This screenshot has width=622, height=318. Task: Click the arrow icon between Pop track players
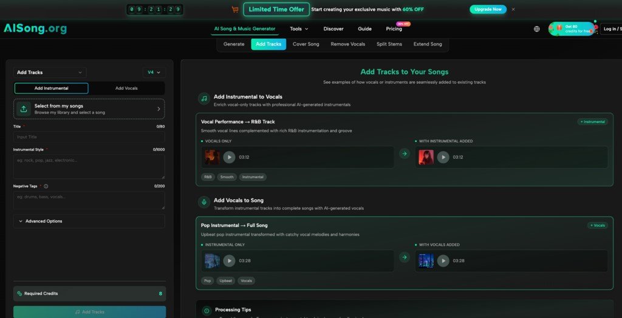[404, 257]
